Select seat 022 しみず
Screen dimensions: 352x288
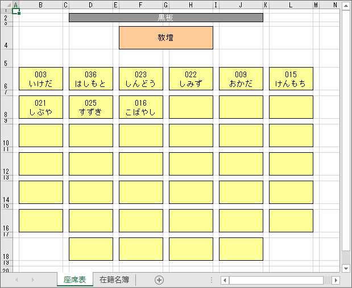click(191, 79)
